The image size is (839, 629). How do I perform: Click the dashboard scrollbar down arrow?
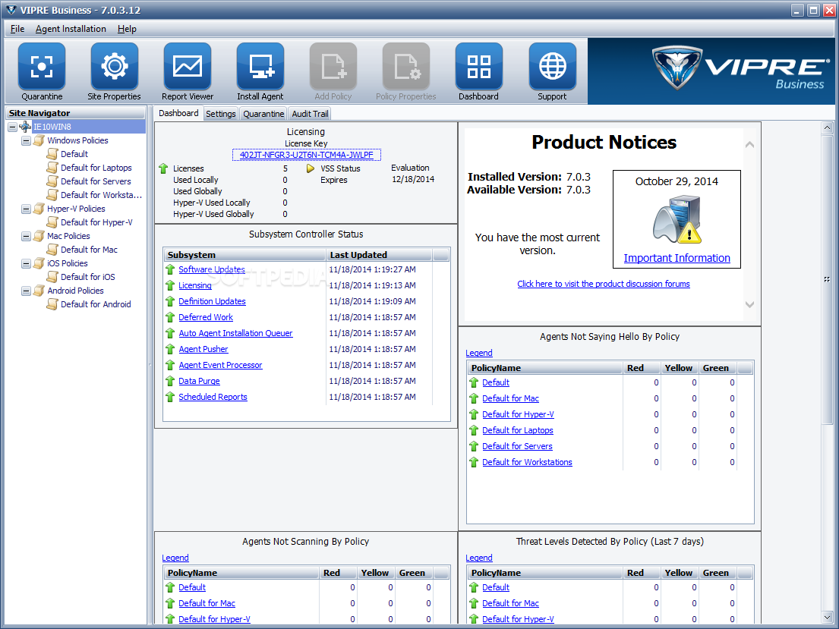click(827, 618)
